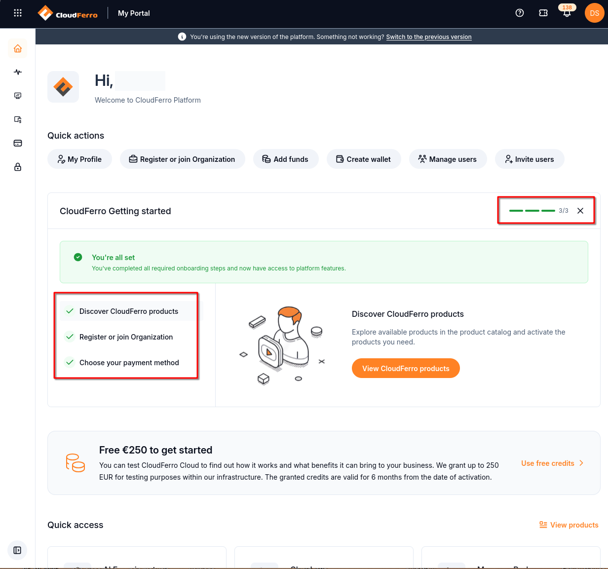
Task: Click Switch to the previous version link
Action: click(429, 37)
